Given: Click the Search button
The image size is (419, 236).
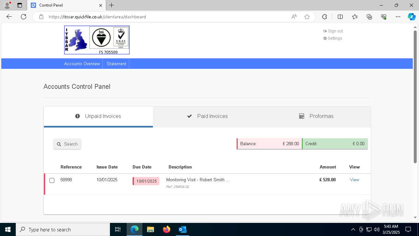Looking at the screenshot, I should 67,144.
